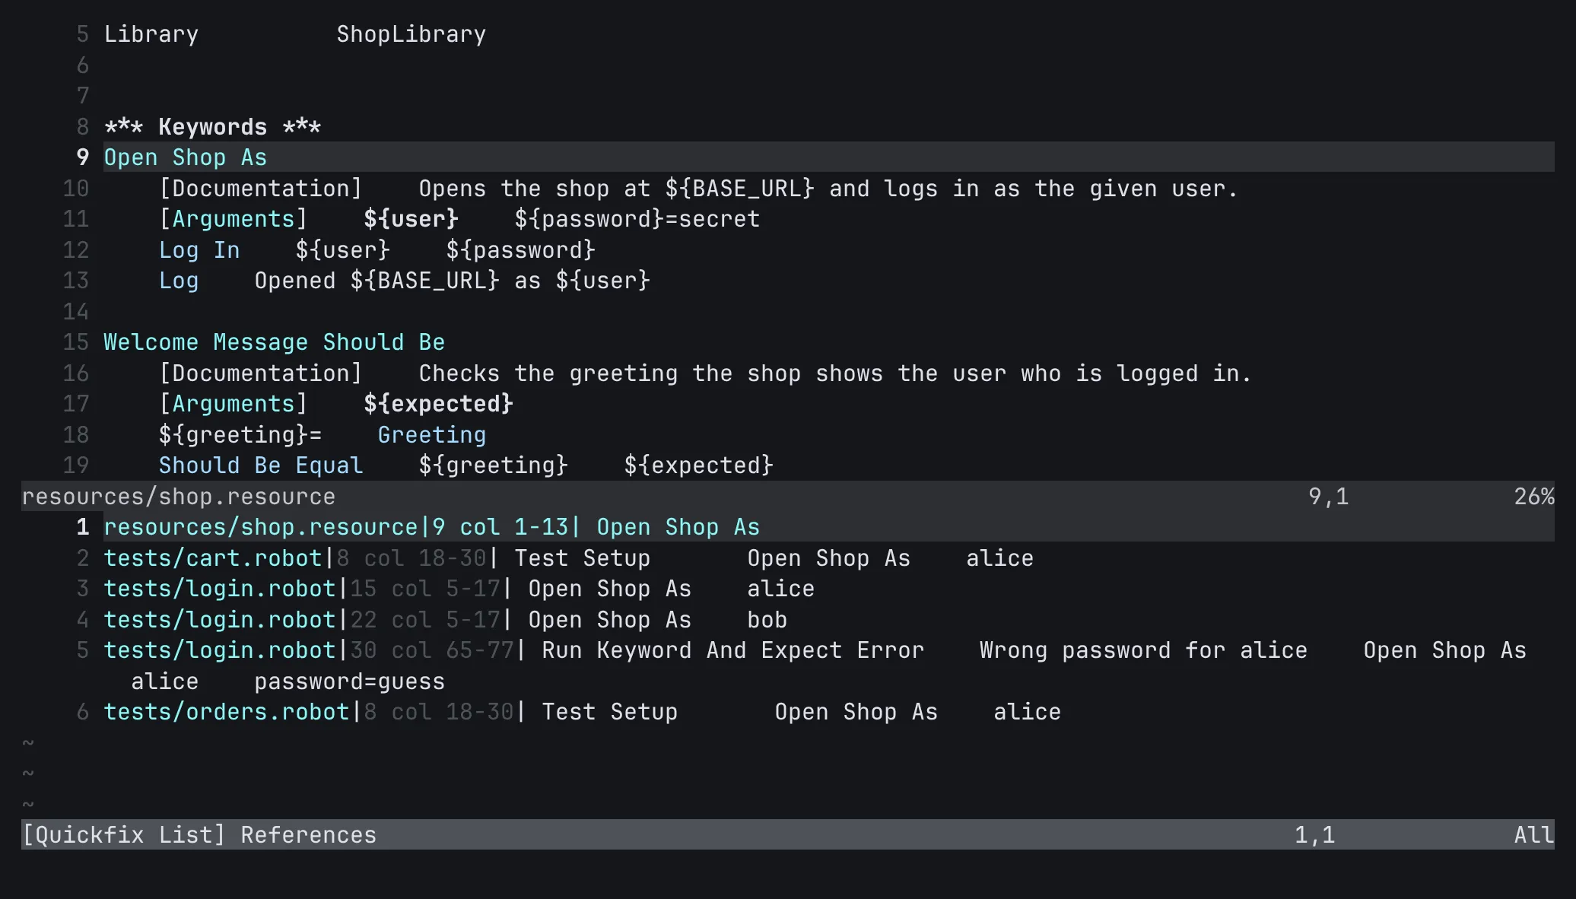Image resolution: width=1576 pixels, height=899 pixels.
Task: Click the '*** Keywords ***' section header
Action: [x=212, y=127]
